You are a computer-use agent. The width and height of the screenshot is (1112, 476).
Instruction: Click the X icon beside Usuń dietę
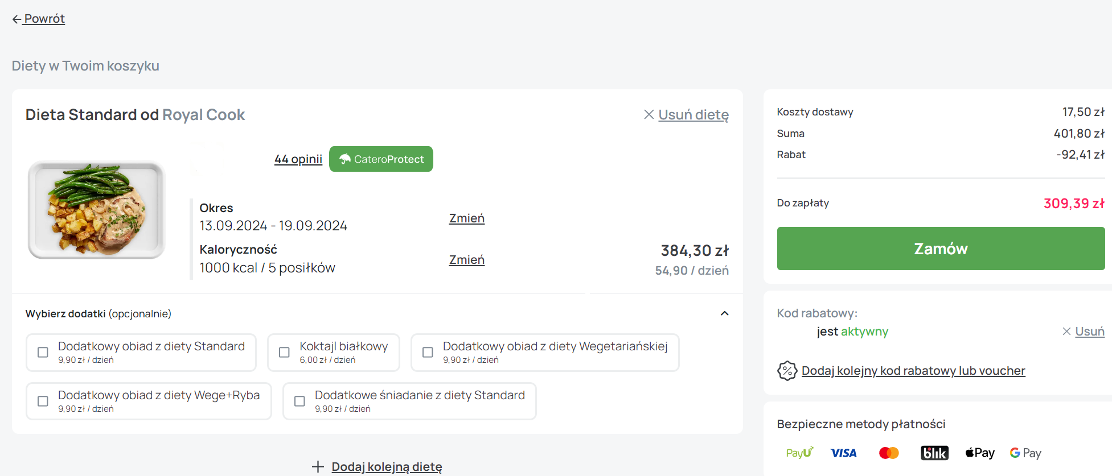649,115
